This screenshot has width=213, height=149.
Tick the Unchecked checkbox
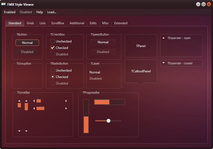[x=53, y=41]
